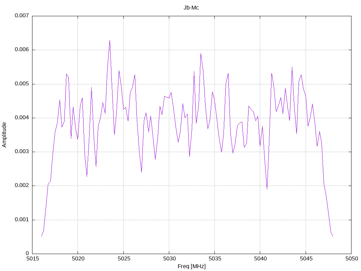Screen dimensions: 361x271
Task: Click the "Amplitude" y-axis label
Action: pyautogui.click(x=4, y=135)
